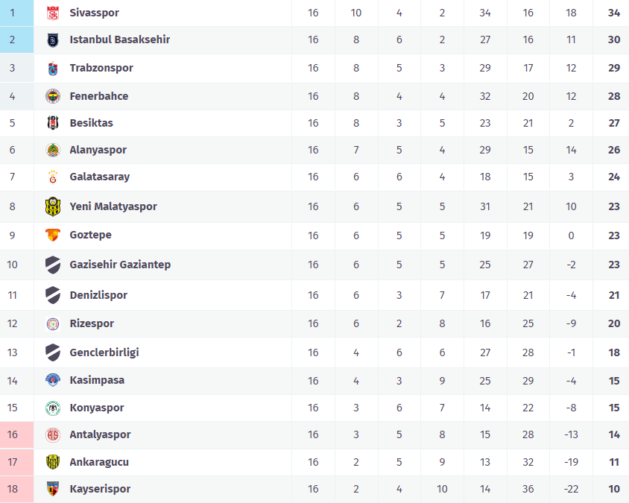Select the Antalyaspor team name
Image resolution: width=629 pixels, height=503 pixels.
coord(100,434)
